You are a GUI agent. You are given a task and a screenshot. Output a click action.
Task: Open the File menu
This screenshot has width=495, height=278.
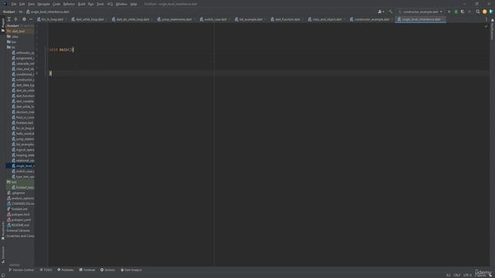pos(14,4)
